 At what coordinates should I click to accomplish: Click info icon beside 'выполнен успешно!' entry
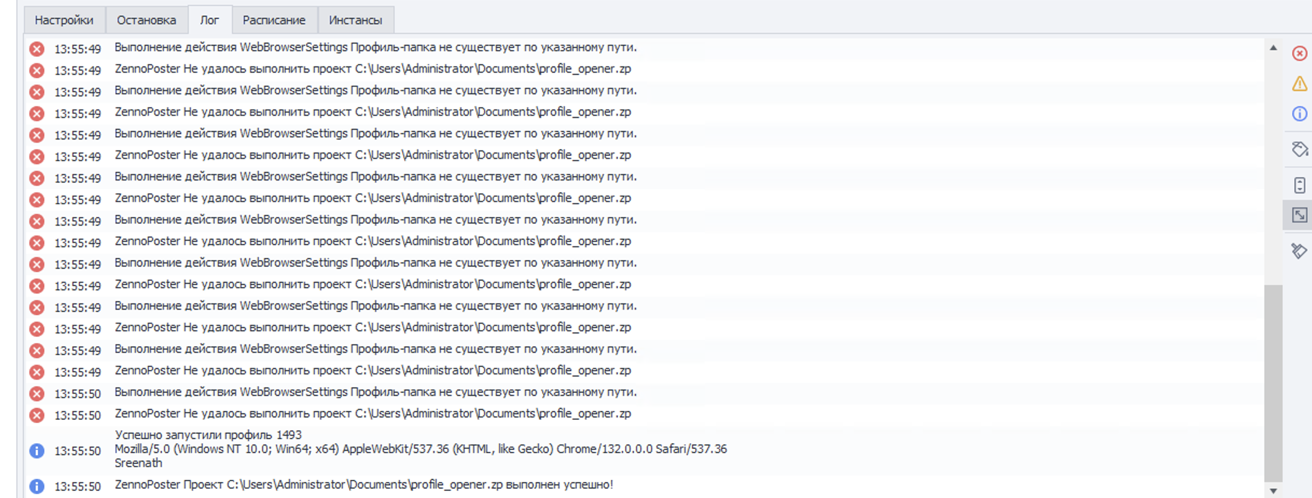click(x=37, y=486)
